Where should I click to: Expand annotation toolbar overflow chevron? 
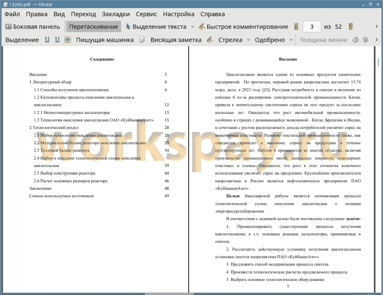pyautogui.click(x=376, y=40)
